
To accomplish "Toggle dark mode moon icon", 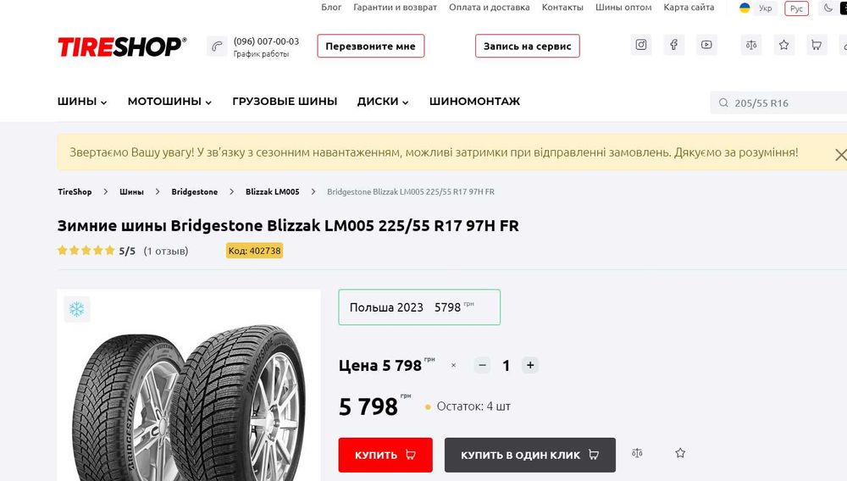I will [x=828, y=8].
